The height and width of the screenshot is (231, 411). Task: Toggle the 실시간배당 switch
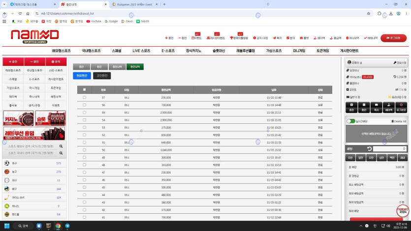pyautogui.click(x=351, y=121)
